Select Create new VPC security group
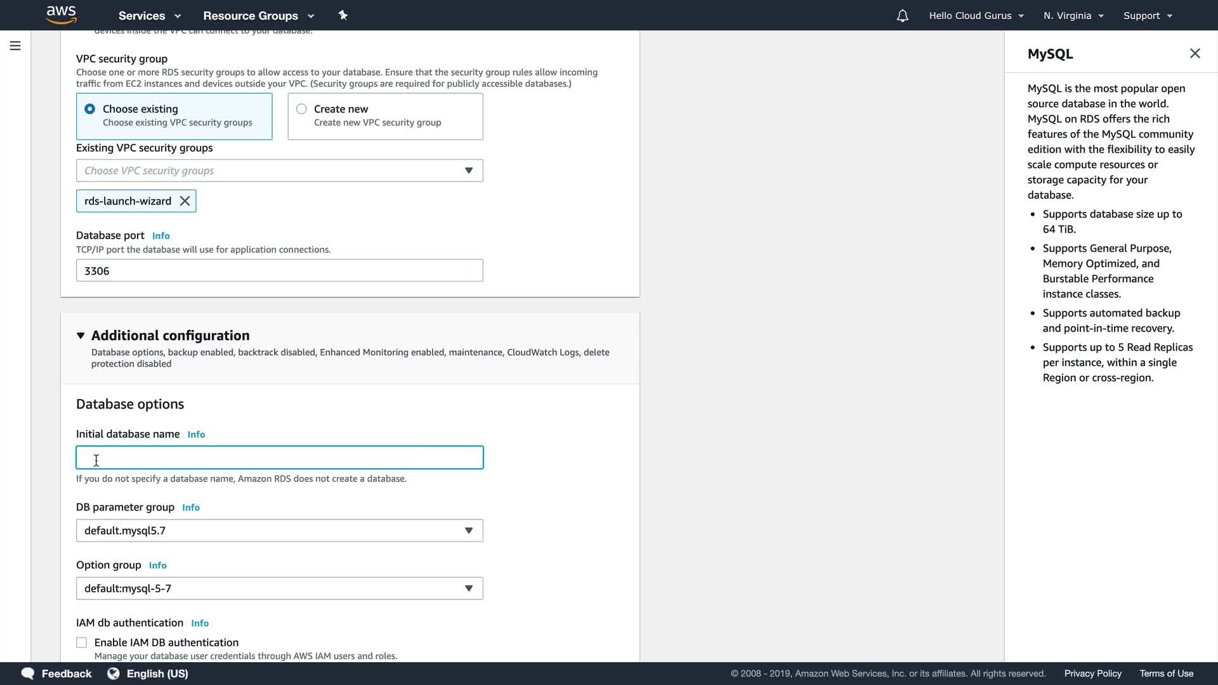Image resolution: width=1218 pixels, height=685 pixels. pyautogui.click(x=301, y=109)
